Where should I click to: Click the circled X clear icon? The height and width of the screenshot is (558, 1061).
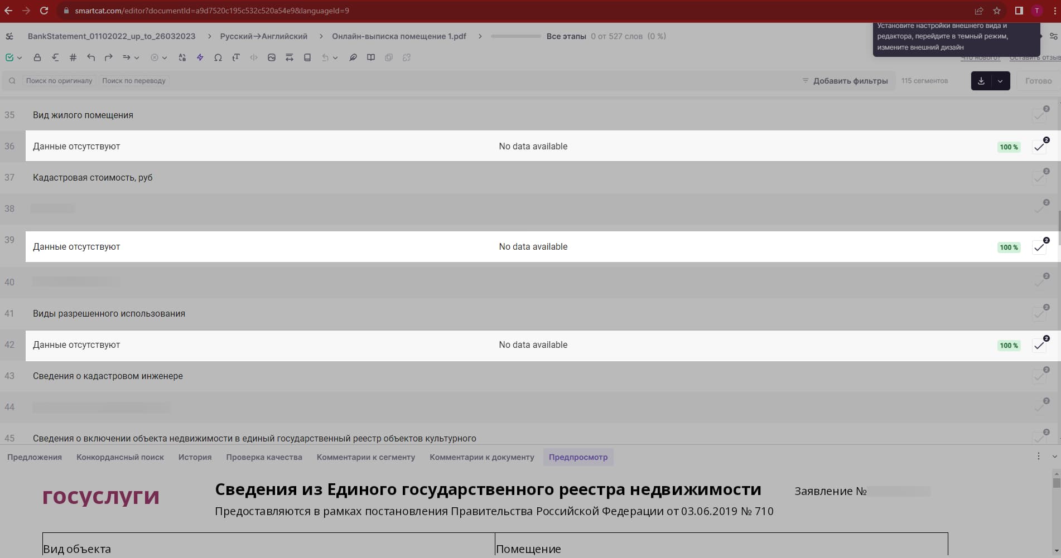pyautogui.click(x=155, y=57)
